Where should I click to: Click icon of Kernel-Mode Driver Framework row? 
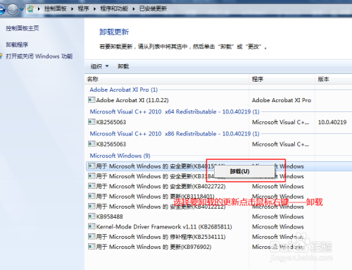pos(92,226)
